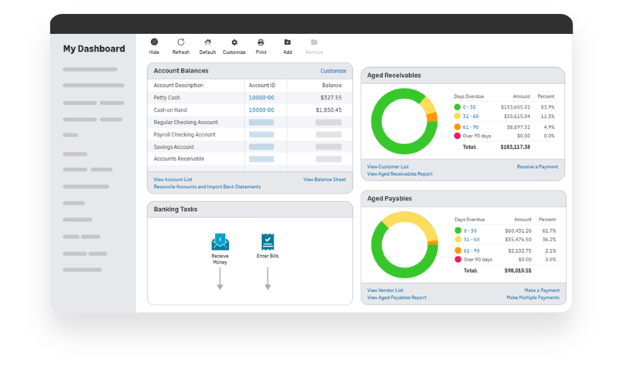The height and width of the screenshot is (387, 641).
Task: Open the View Vendor List link
Action: [x=385, y=290]
